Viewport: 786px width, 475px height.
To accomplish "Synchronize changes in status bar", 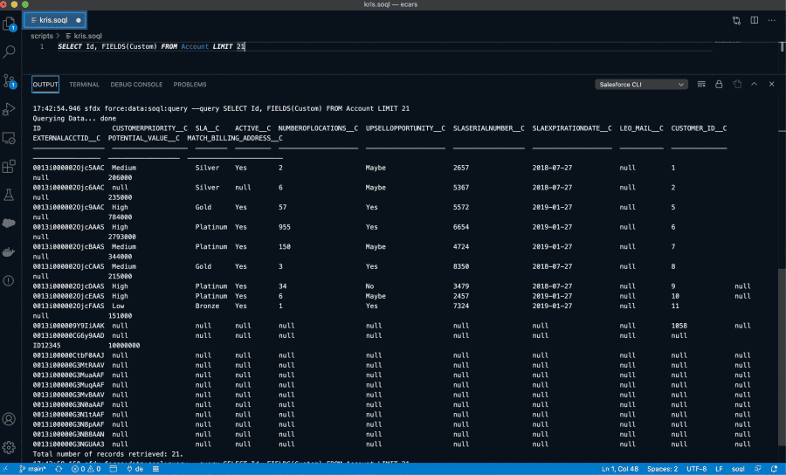I will 59,469.
